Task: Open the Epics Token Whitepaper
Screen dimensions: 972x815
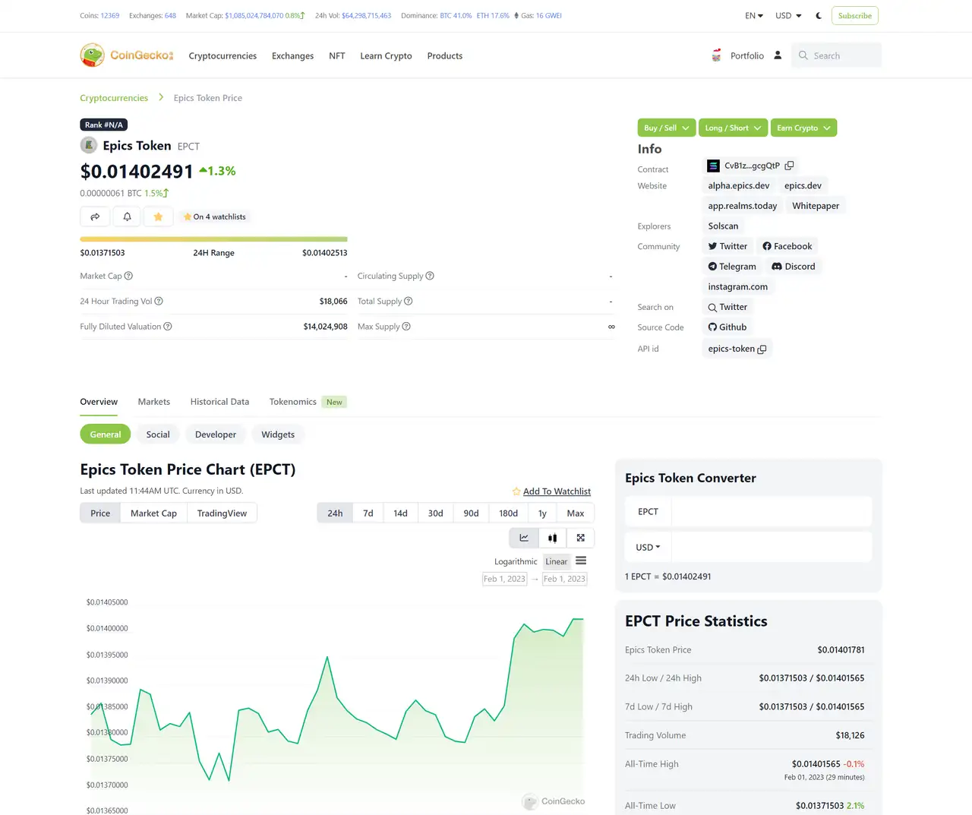Action: coord(815,205)
